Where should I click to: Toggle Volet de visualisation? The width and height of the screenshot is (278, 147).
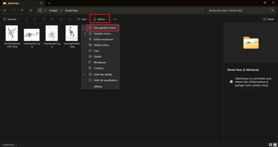(100, 80)
